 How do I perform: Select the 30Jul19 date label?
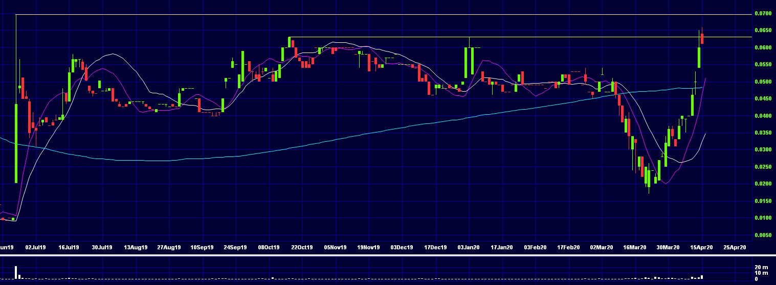click(x=102, y=247)
